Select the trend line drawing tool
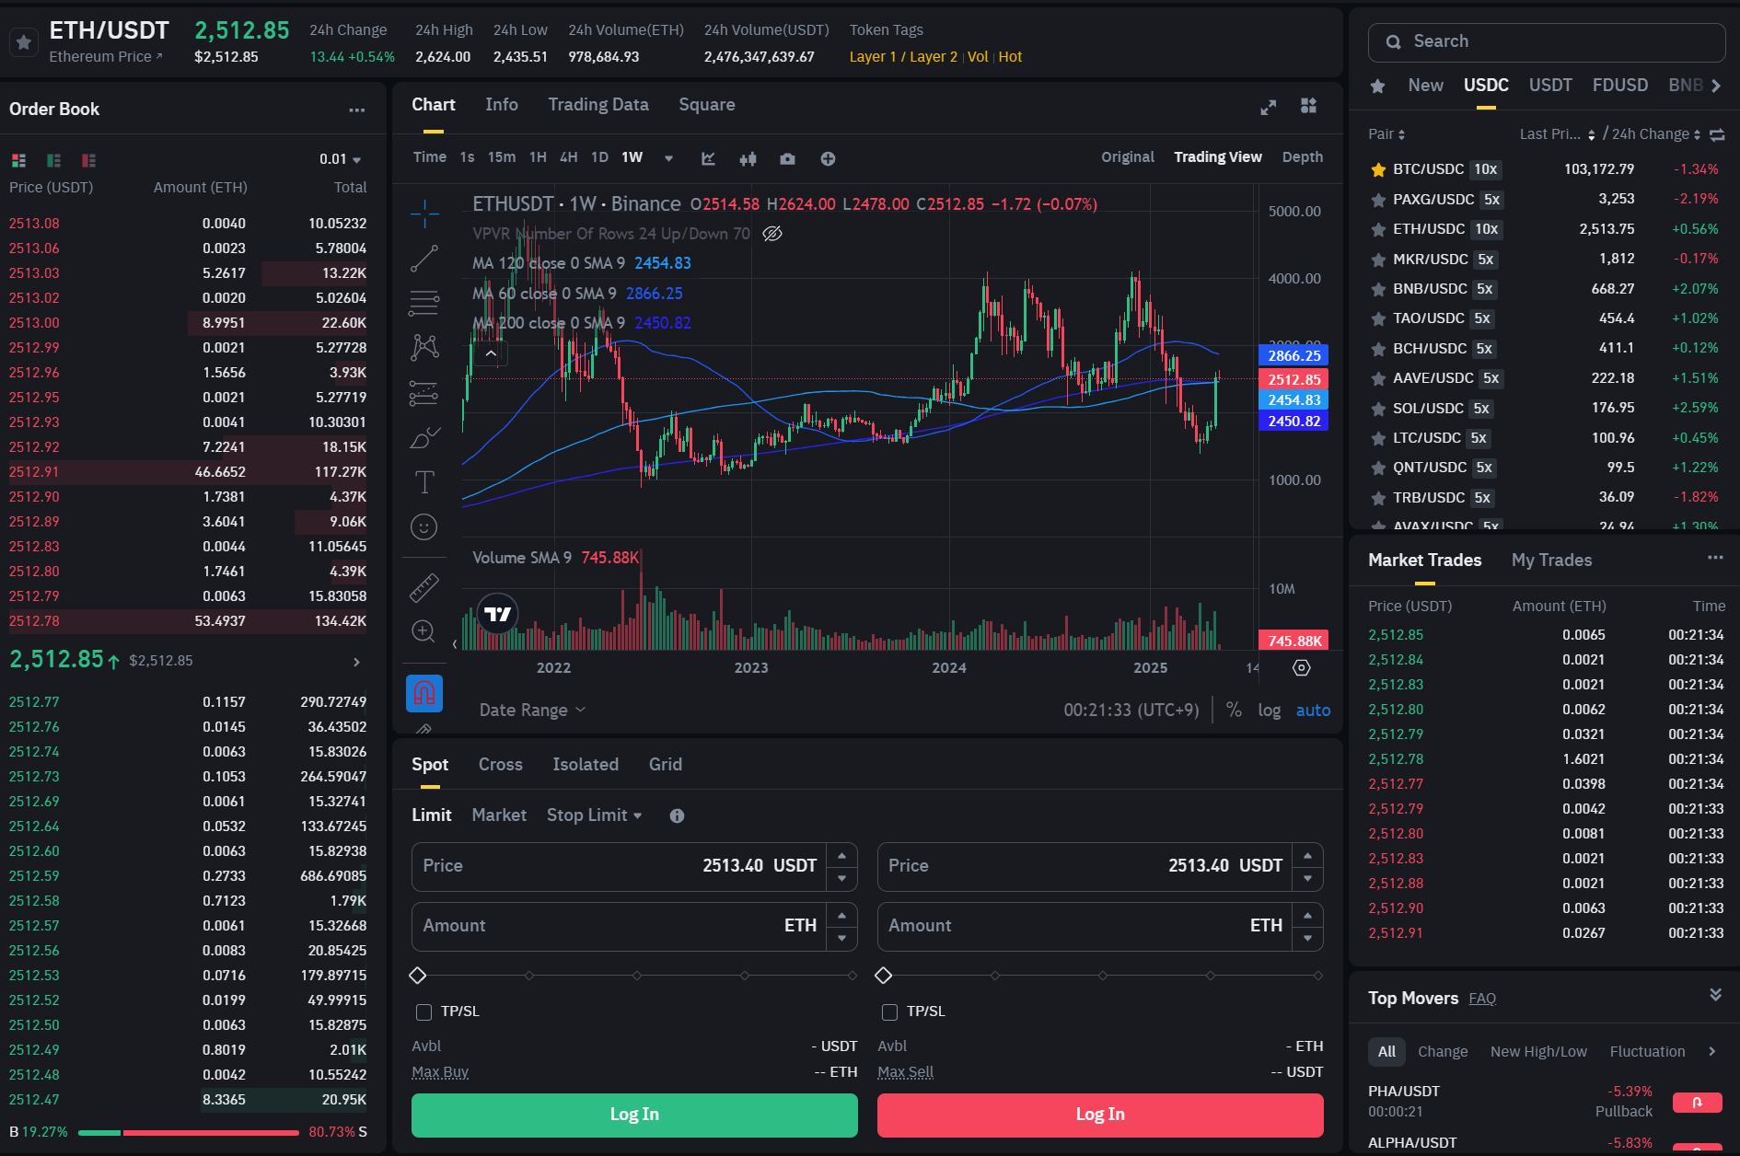The image size is (1740, 1156). (424, 259)
